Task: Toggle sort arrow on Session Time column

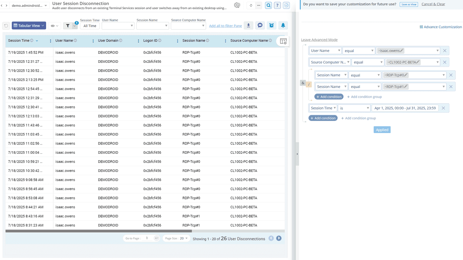Action: click(37, 41)
